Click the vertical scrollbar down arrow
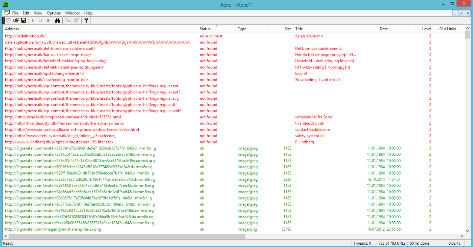The image size is (473, 247). point(467,231)
